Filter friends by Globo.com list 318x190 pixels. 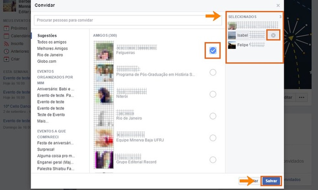[x=47, y=61]
